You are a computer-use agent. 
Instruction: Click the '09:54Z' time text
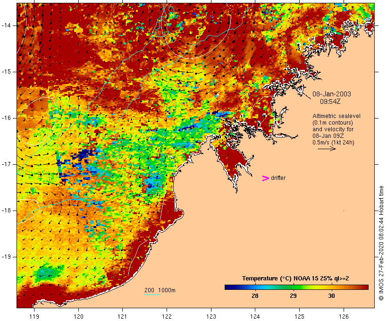tap(330, 101)
